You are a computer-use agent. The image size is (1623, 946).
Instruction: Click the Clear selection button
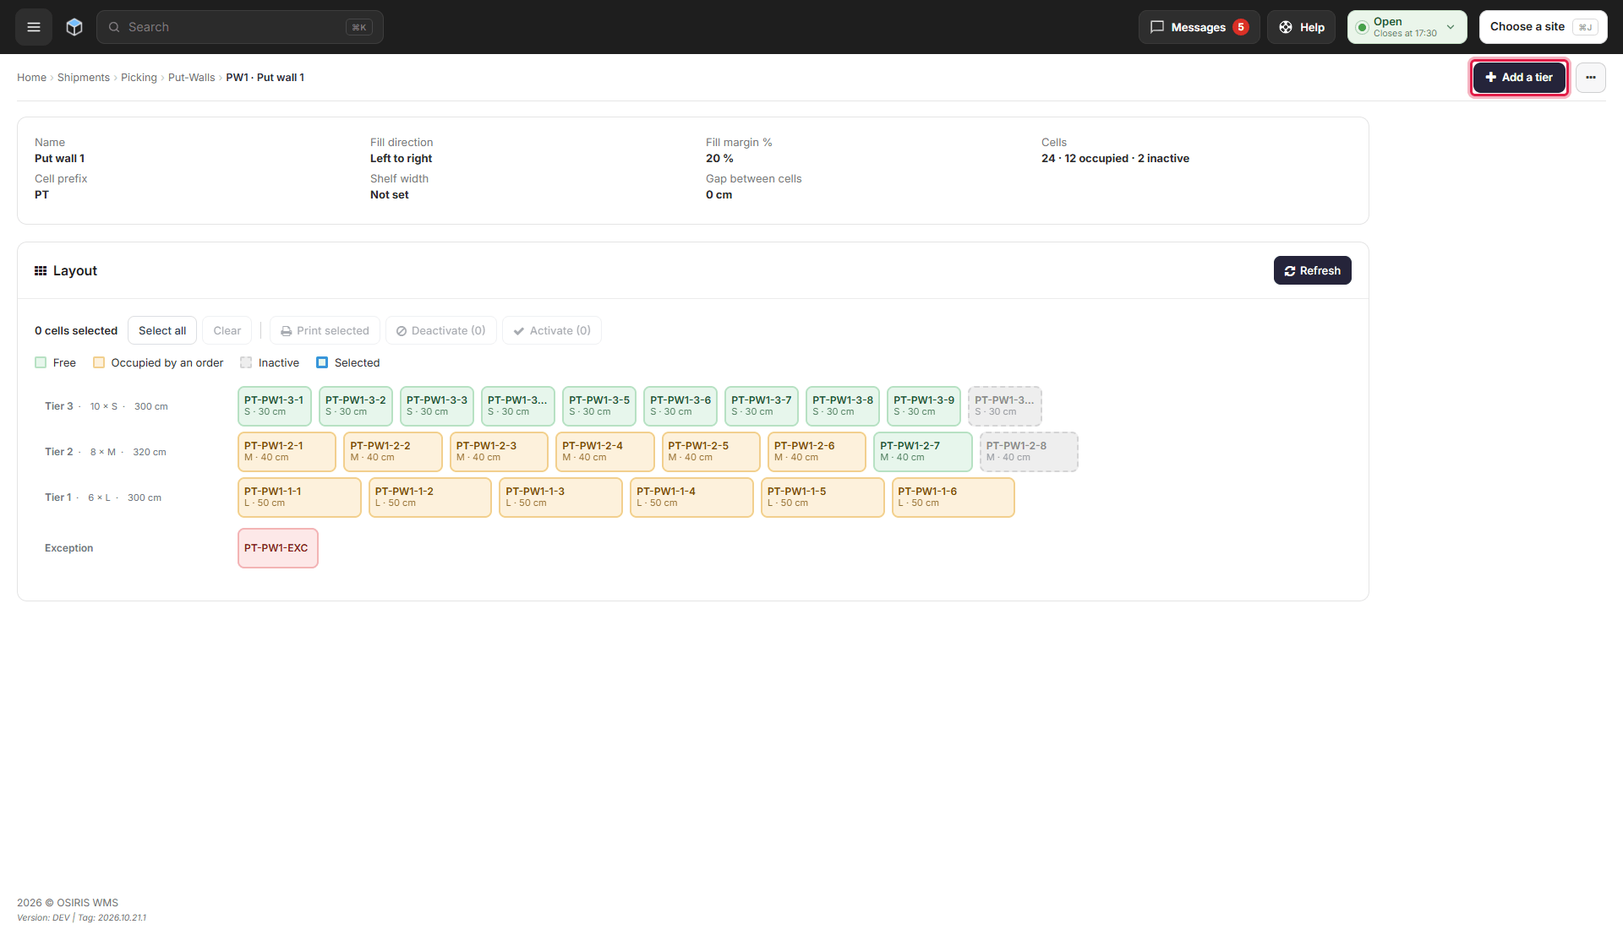[227, 331]
